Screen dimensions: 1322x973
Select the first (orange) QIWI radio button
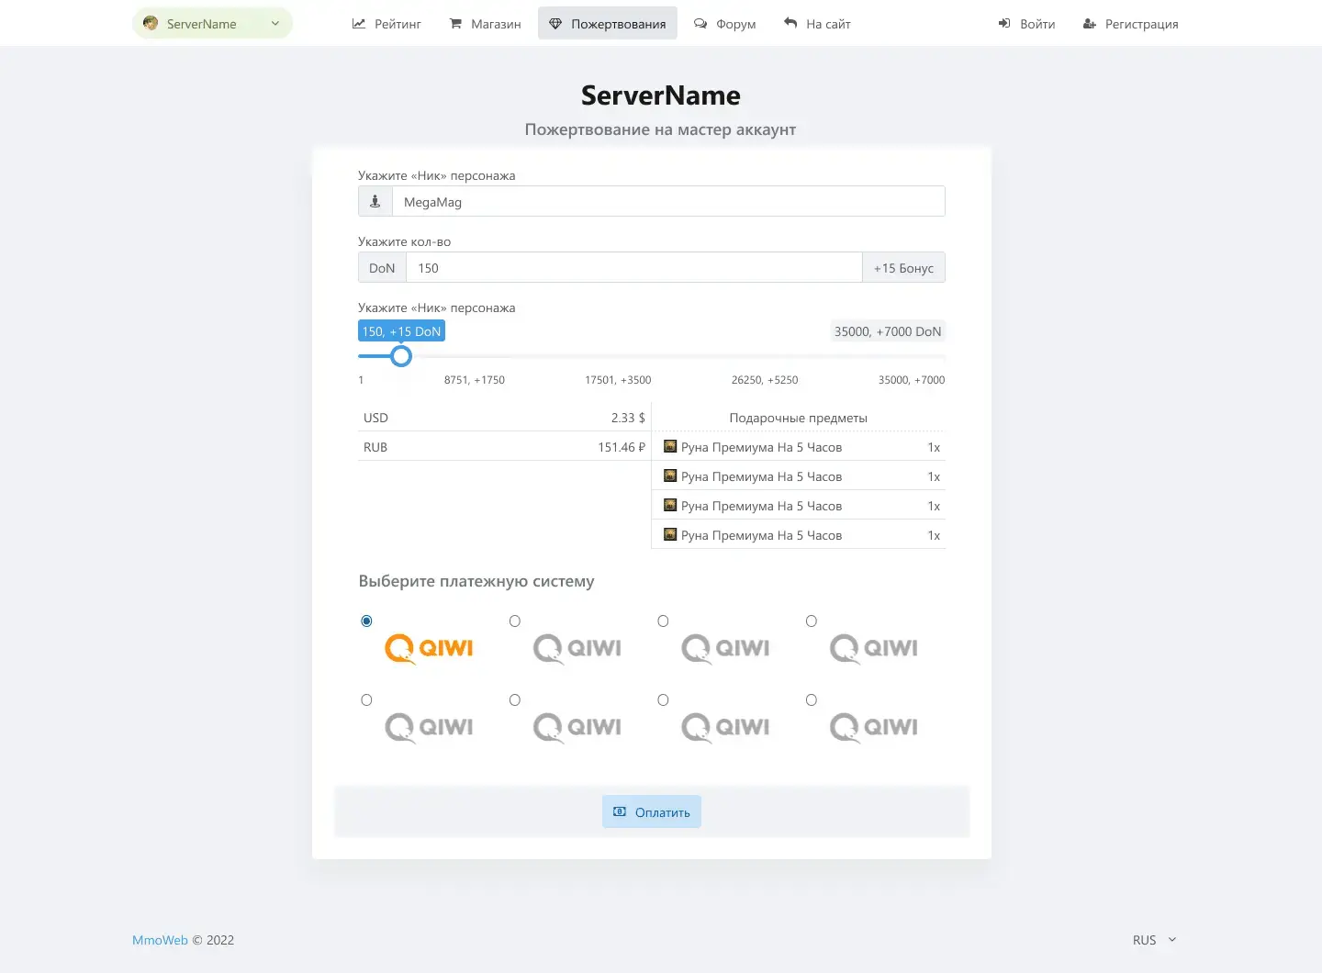[x=366, y=621]
